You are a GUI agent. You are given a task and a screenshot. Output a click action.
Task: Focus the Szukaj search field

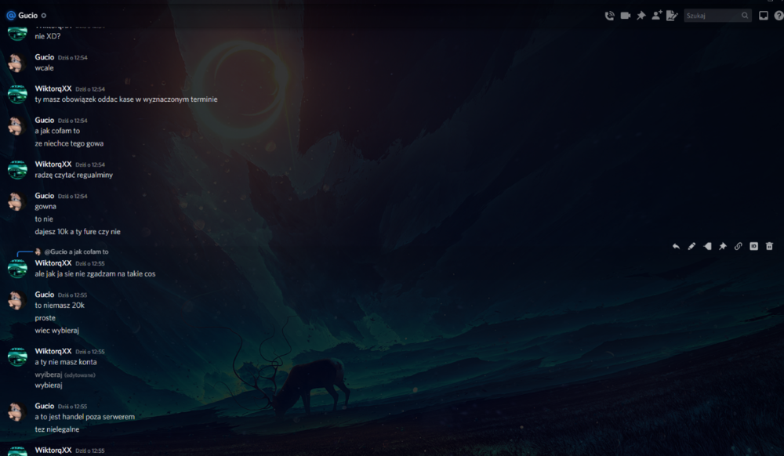[717, 16]
